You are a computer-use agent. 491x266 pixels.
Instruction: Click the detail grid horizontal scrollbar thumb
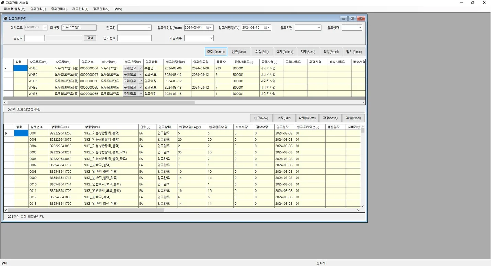[x=86, y=210]
